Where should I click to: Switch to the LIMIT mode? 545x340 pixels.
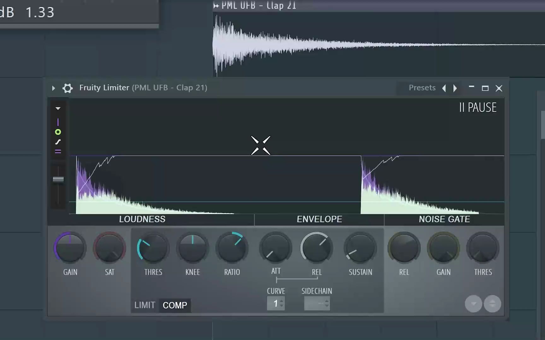point(145,305)
